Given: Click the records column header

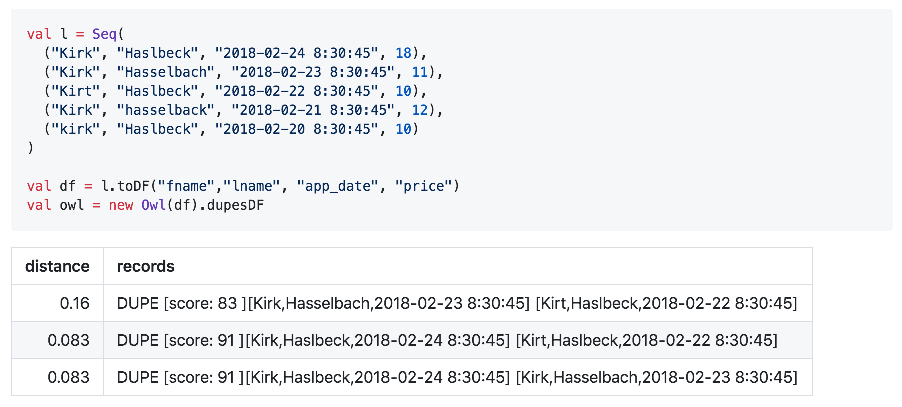Looking at the screenshot, I should pos(146,266).
